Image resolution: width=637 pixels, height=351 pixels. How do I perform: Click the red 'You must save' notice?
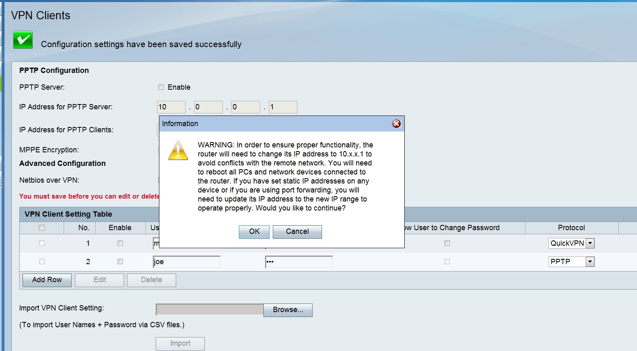[x=89, y=197]
